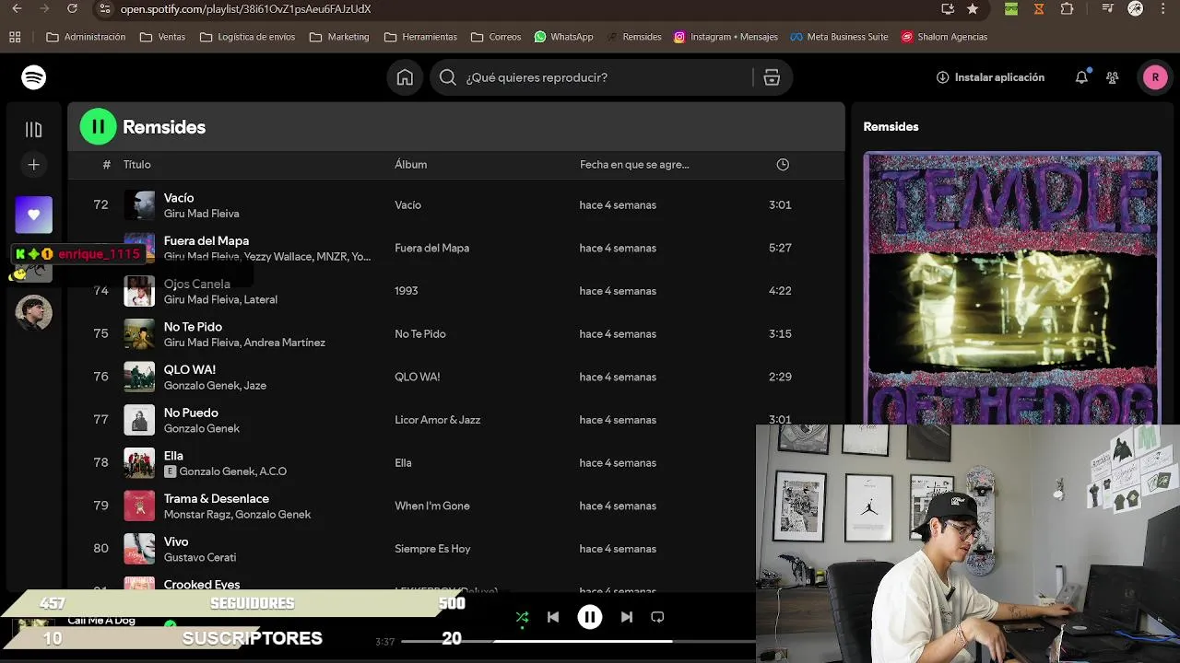Toggle repeat mode
The image size is (1180, 663).
coord(657,617)
